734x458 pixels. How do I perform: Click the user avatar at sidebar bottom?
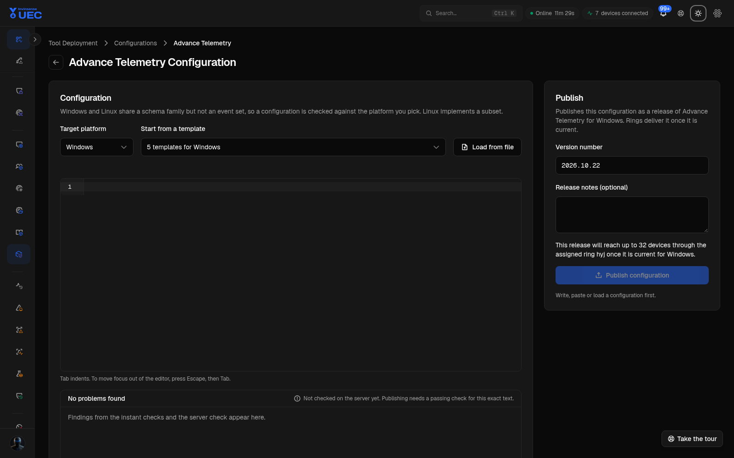click(x=17, y=443)
